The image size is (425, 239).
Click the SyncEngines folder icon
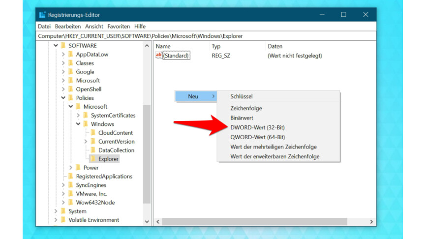(x=71, y=185)
